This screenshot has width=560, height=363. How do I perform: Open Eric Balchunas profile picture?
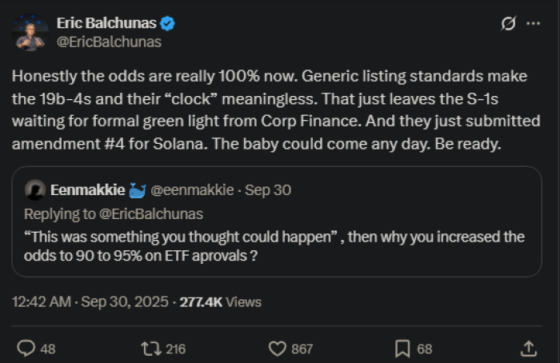30,33
